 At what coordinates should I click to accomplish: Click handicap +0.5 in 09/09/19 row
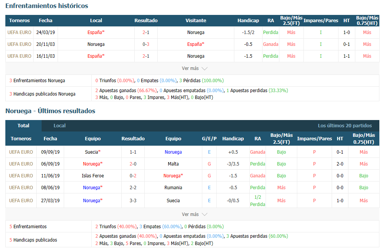pos(233,152)
